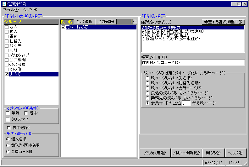Check the 友人 group checkbox
This screenshot has height=167, width=249.
coord(7,27)
